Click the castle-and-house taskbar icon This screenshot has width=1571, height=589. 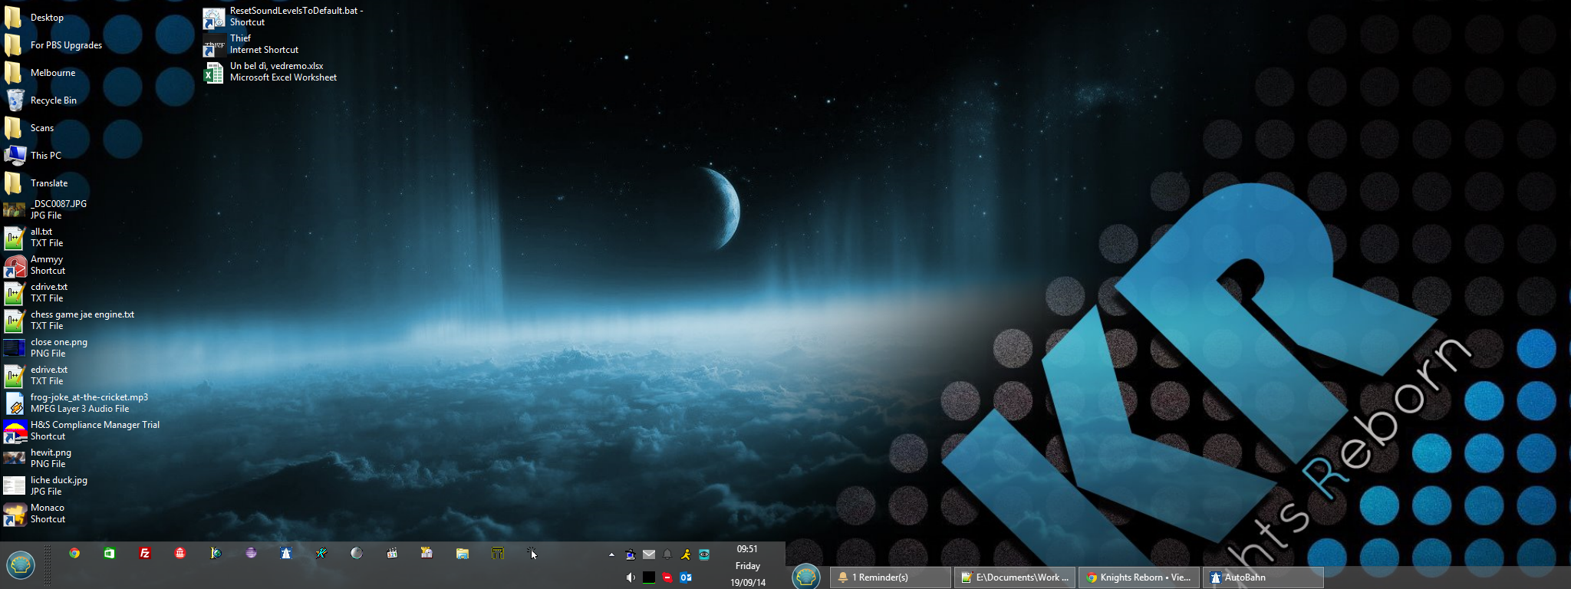pos(427,553)
